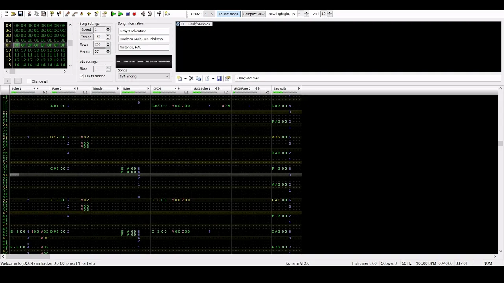The width and height of the screenshot is (504, 283).
Task: Collapse effect column on DPCM channel
Action: (x=176, y=88)
